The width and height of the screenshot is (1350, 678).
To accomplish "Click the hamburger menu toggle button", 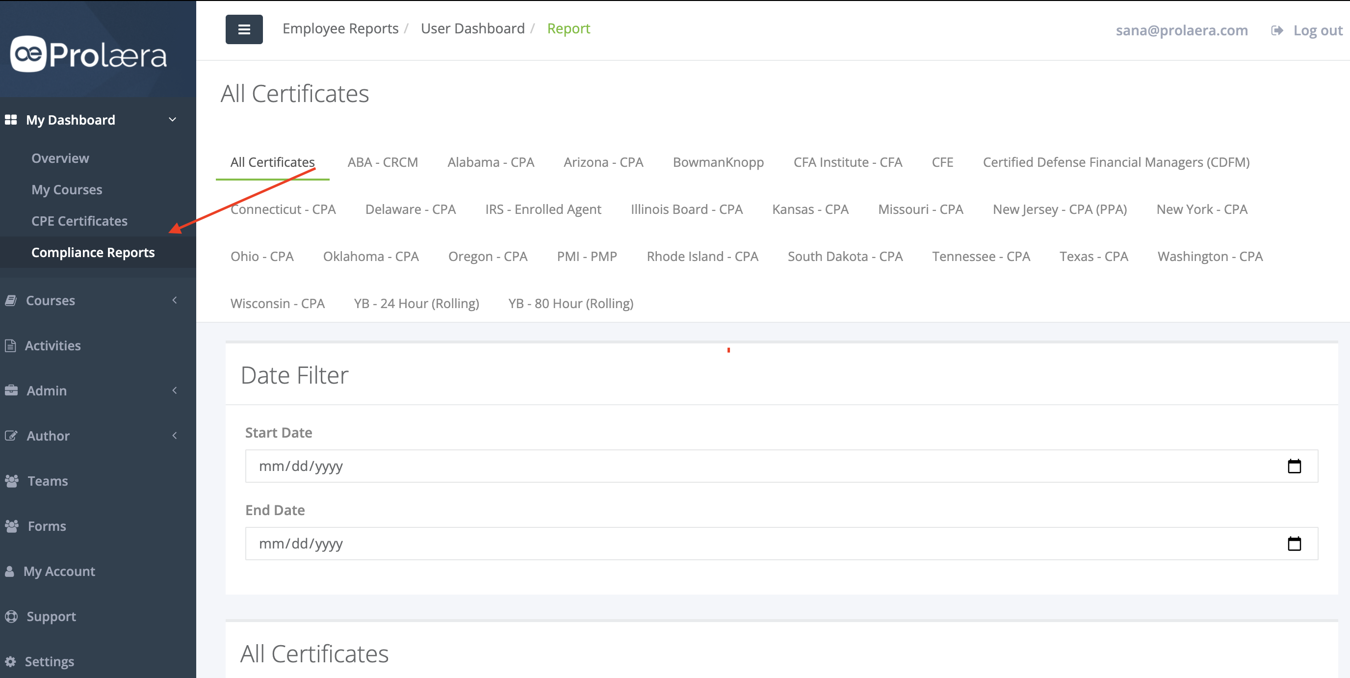I will tap(244, 29).
